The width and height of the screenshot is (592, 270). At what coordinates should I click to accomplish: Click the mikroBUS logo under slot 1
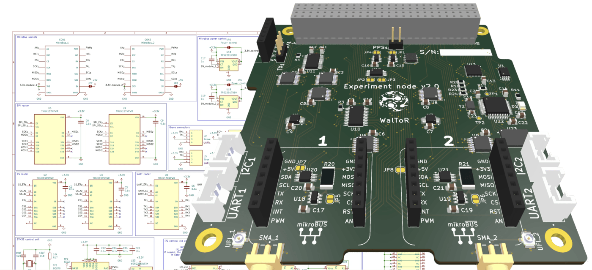pos(312,233)
